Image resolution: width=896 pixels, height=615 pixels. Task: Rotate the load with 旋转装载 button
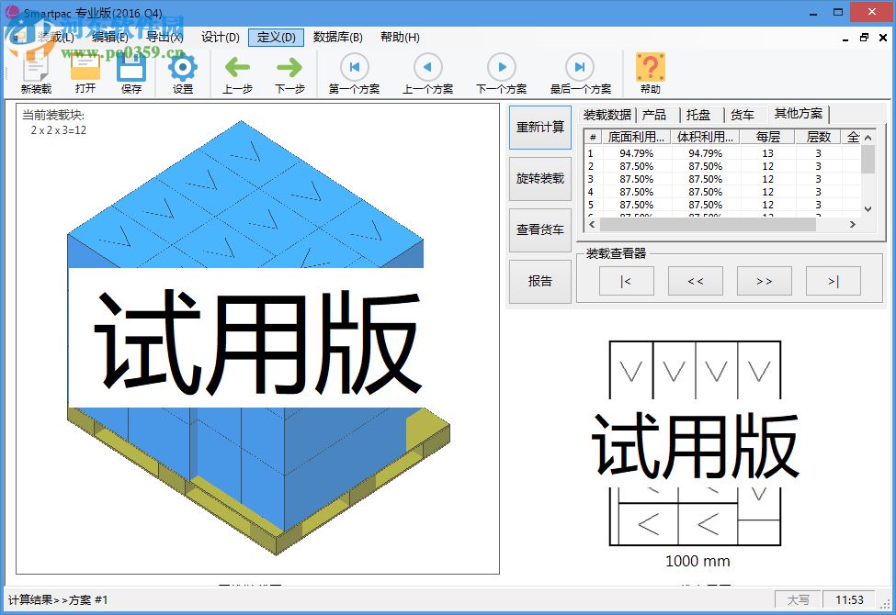point(539,178)
